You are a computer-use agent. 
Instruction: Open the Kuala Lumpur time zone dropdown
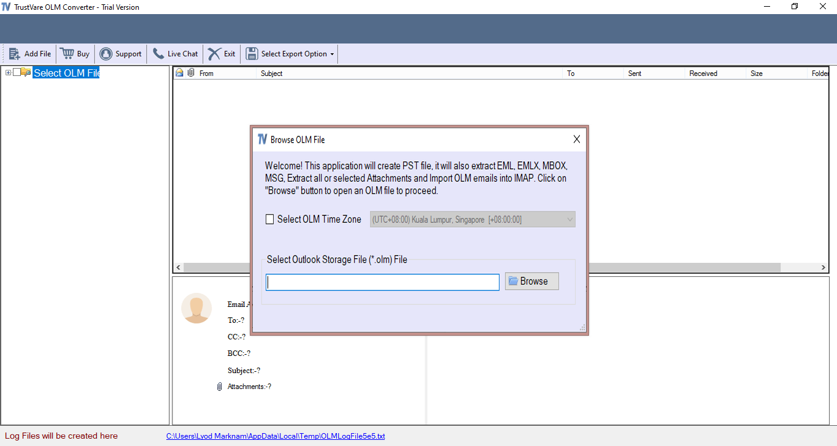(x=569, y=219)
